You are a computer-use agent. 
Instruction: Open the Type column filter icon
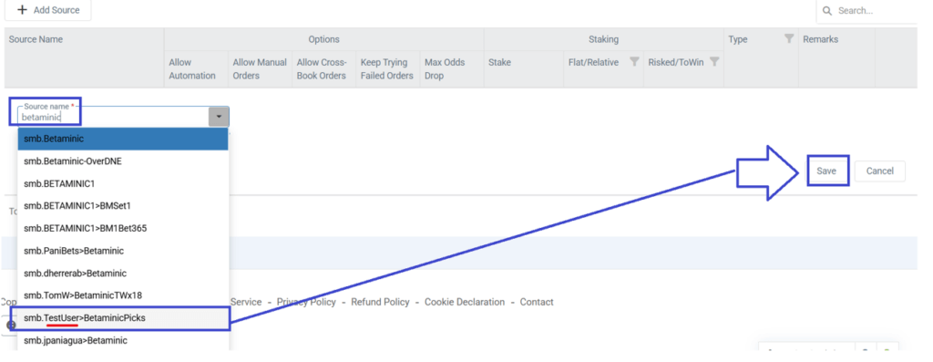click(789, 38)
